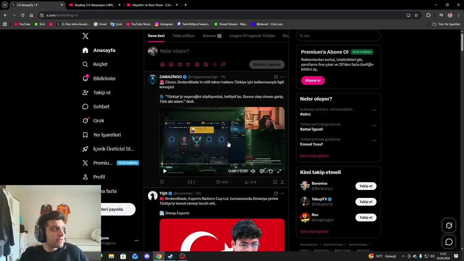464x261 pixels.
Task: Follow Baranico
Action: coord(366,186)
